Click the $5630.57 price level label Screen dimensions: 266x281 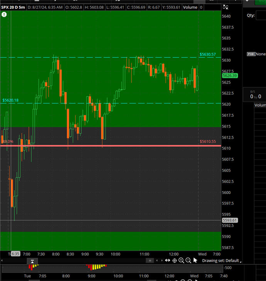pyautogui.click(x=208, y=54)
